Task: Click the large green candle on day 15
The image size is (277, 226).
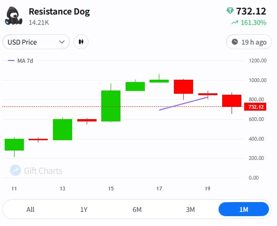Action: (x=111, y=106)
